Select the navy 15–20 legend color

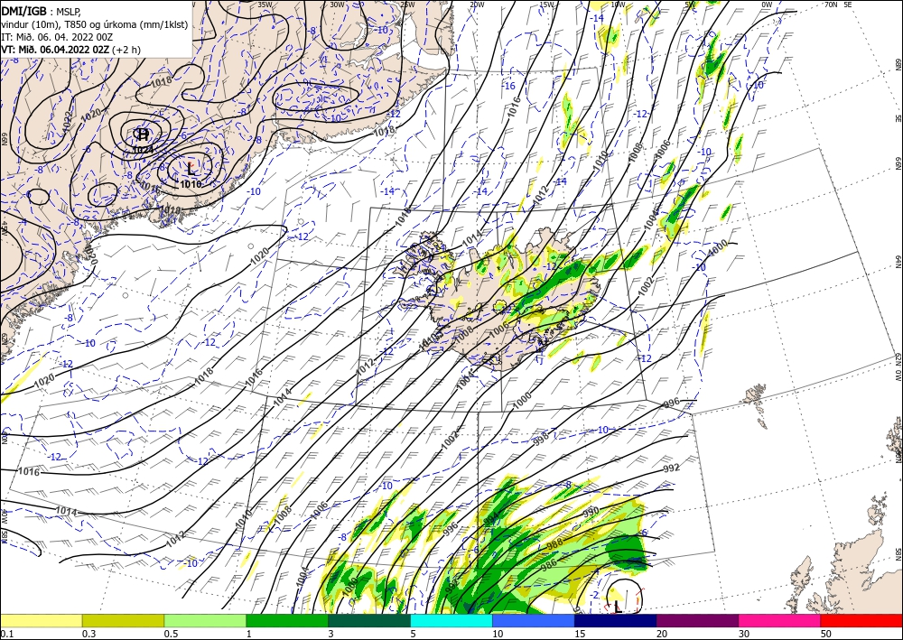click(x=616, y=620)
